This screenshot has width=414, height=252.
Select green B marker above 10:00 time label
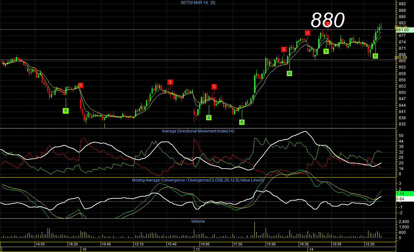pos(209,117)
